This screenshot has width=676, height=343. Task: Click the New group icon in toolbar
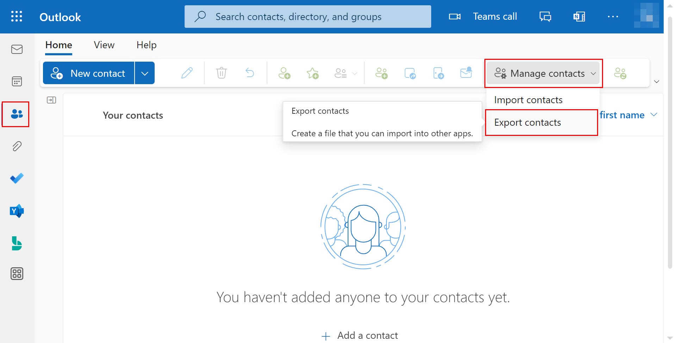(382, 73)
